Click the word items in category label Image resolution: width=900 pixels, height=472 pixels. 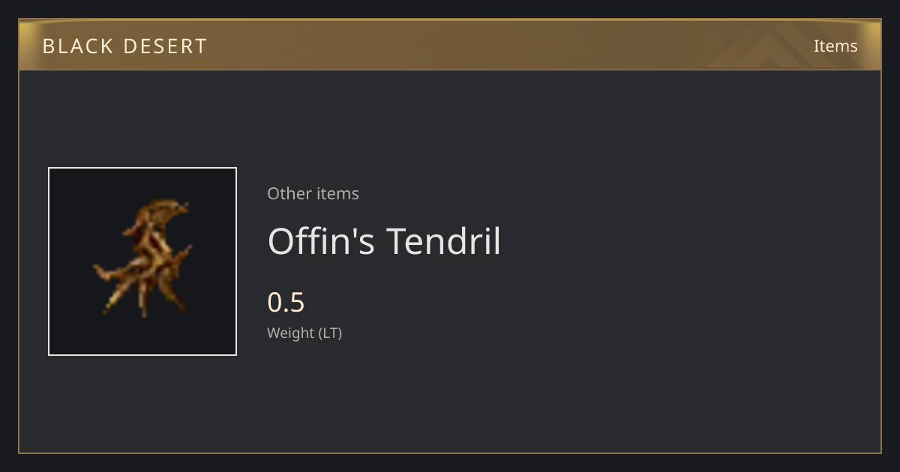click(337, 193)
